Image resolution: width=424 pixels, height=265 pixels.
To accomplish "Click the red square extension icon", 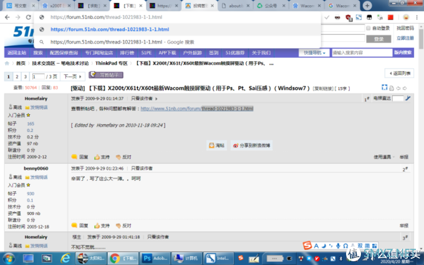I will (x=390, y=17).
